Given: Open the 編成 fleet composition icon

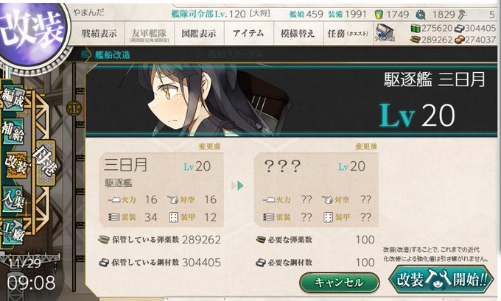Looking at the screenshot, I should click(13, 99).
